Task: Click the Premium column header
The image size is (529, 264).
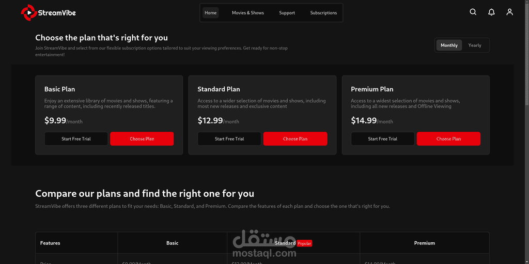Action: (x=425, y=243)
